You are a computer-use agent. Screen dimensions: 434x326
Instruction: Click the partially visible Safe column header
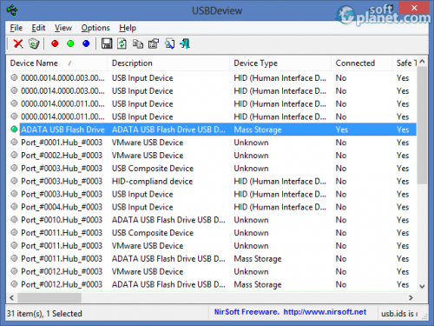404,63
